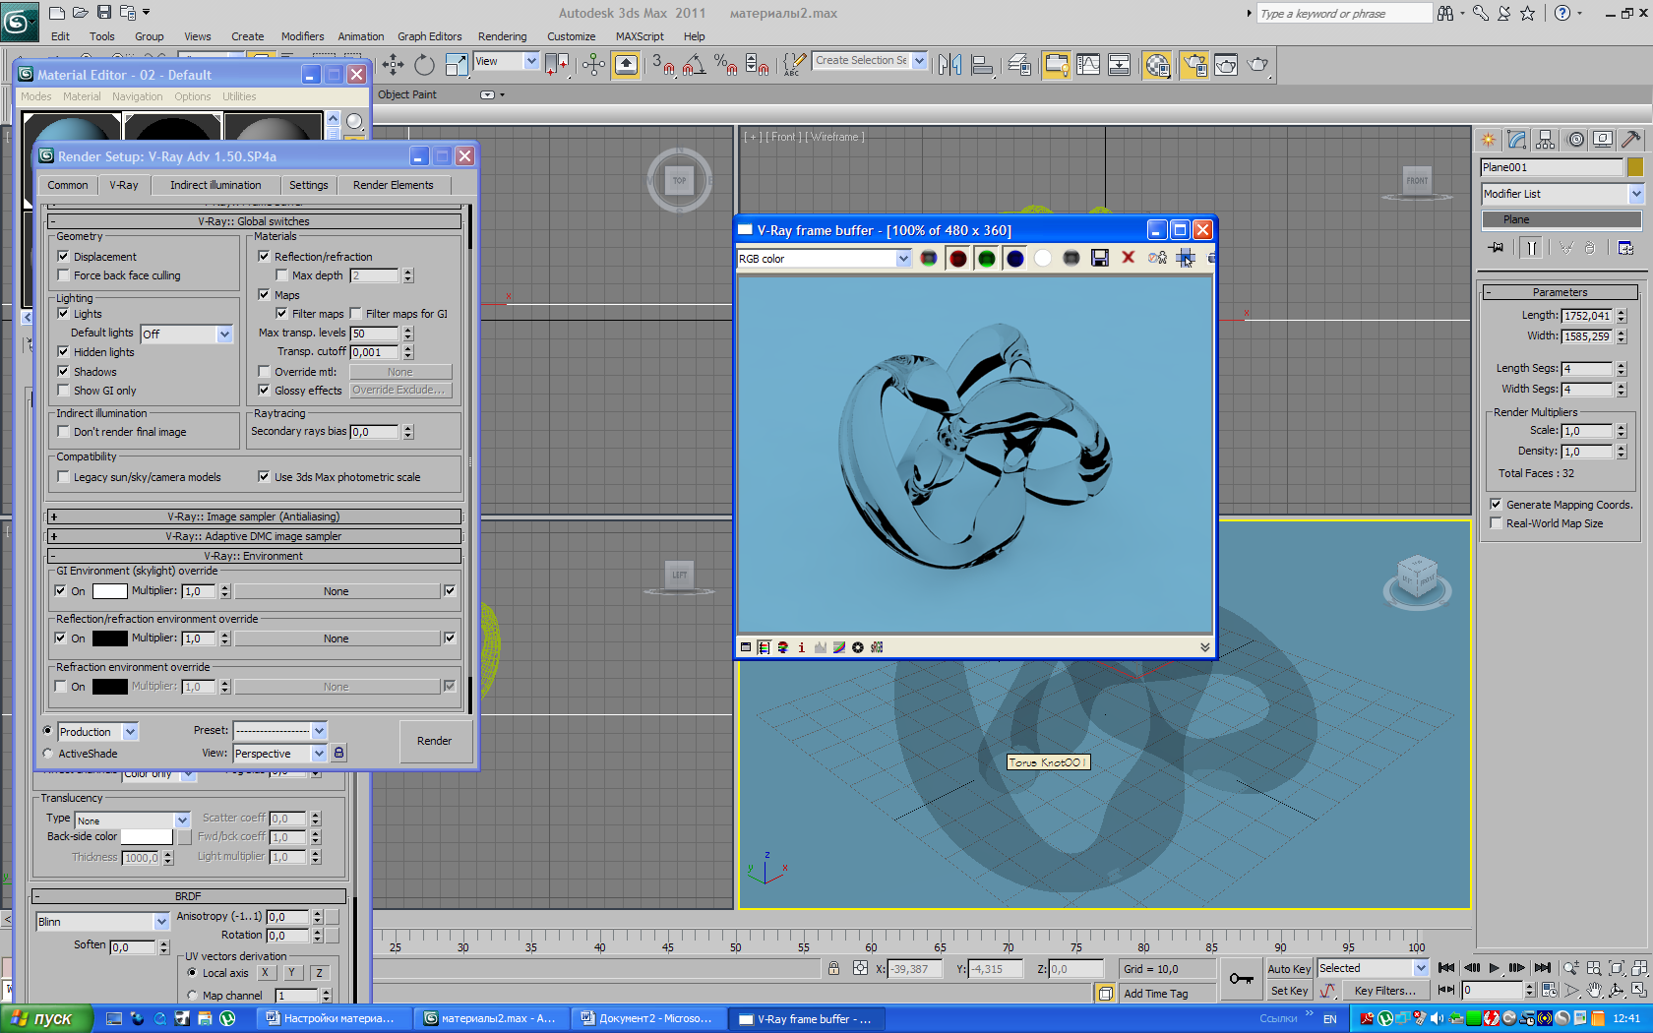Click Set Key button
Image resolution: width=1653 pixels, height=1033 pixels.
pos(1289,991)
